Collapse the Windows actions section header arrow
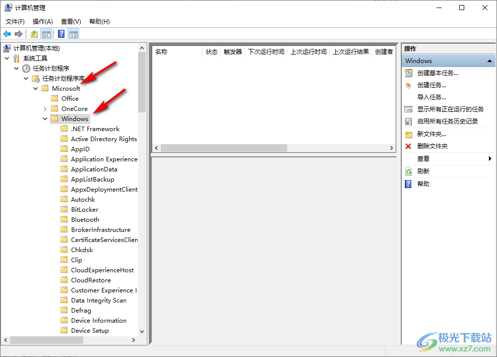Image resolution: width=497 pixels, height=357 pixels. pyautogui.click(x=490, y=61)
